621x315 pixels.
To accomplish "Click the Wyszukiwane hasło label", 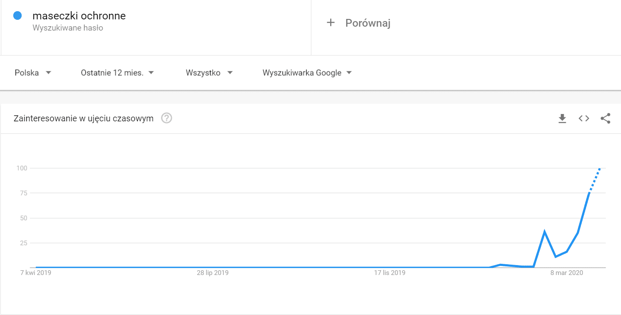I will click(68, 28).
